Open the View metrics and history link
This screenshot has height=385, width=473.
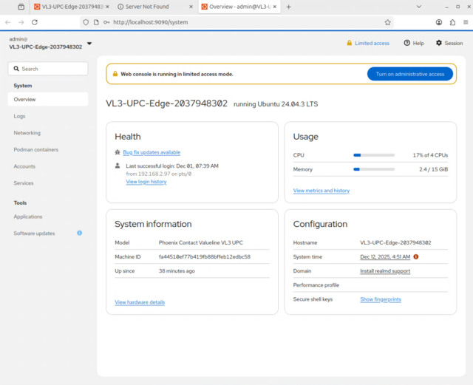[x=321, y=191]
